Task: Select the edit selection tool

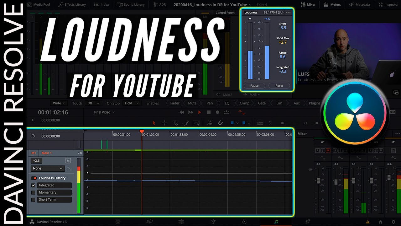Action: coord(176,123)
